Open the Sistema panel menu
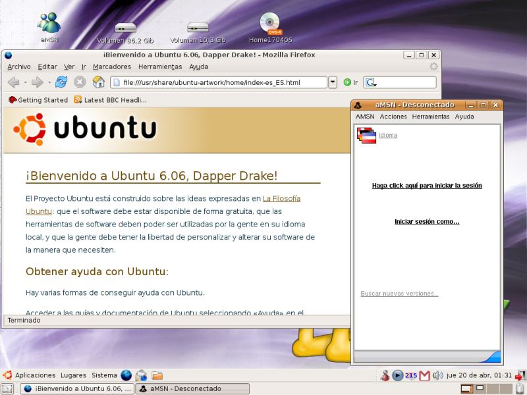This screenshot has height=395, width=527. pyautogui.click(x=104, y=375)
